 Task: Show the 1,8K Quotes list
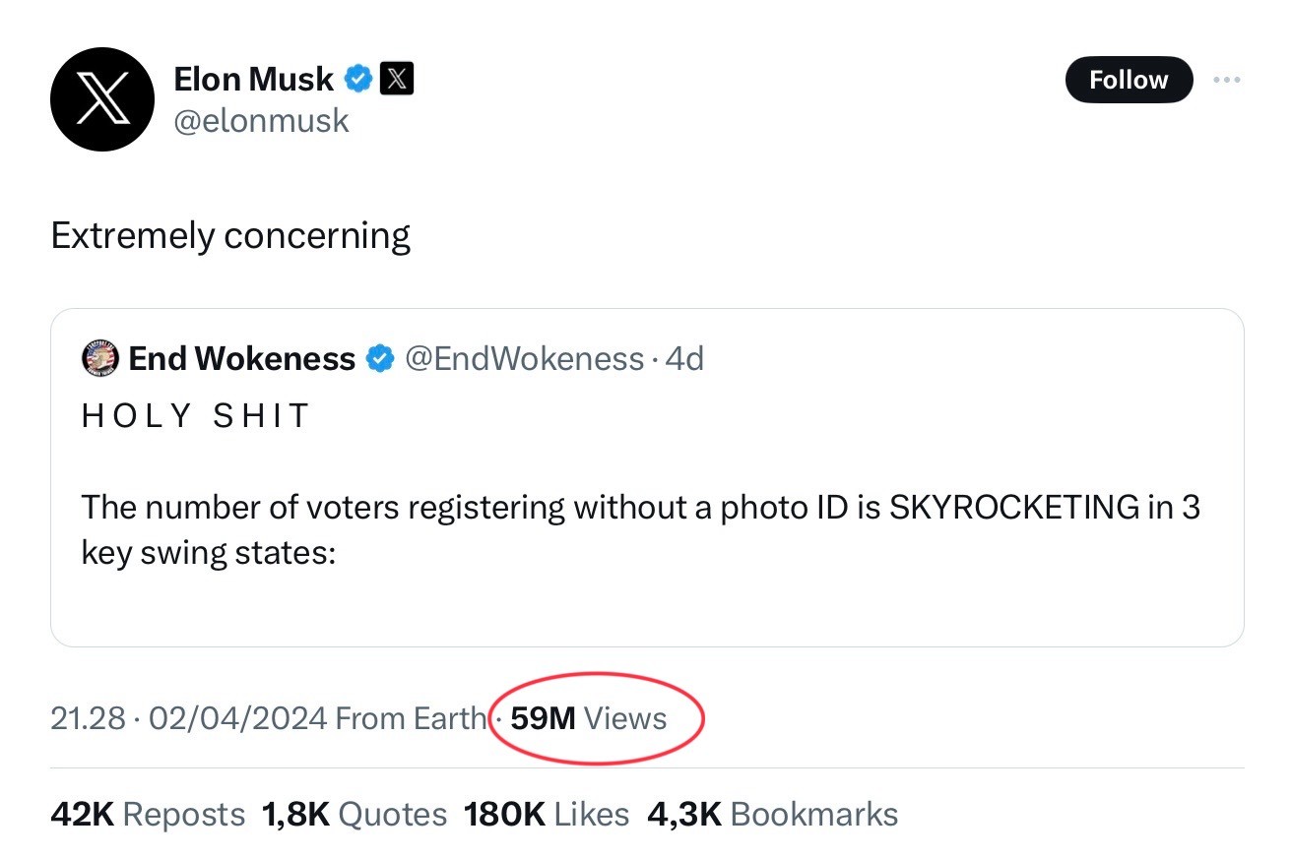point(355,814)
